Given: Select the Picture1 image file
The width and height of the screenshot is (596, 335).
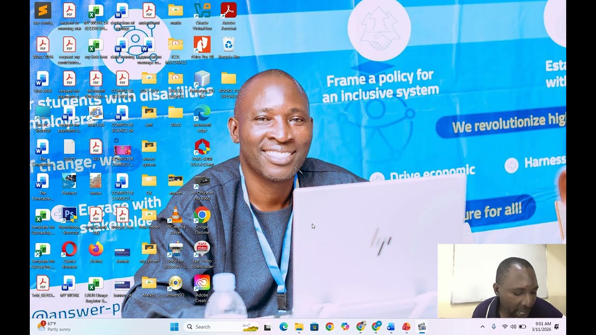Looking at the screenshot, I should point(69,184).
